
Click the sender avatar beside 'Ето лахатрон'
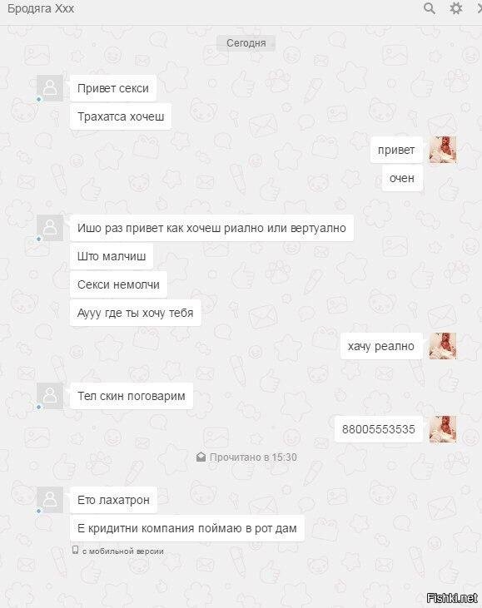[x=50, y=499]
